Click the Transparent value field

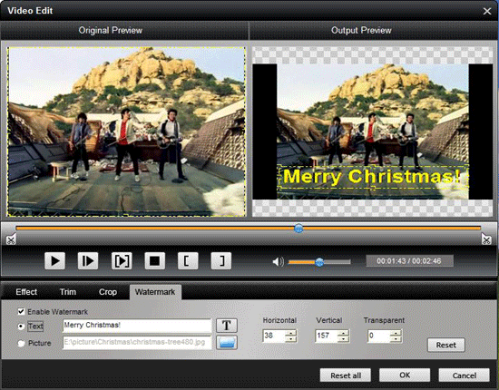click(379, 336)
